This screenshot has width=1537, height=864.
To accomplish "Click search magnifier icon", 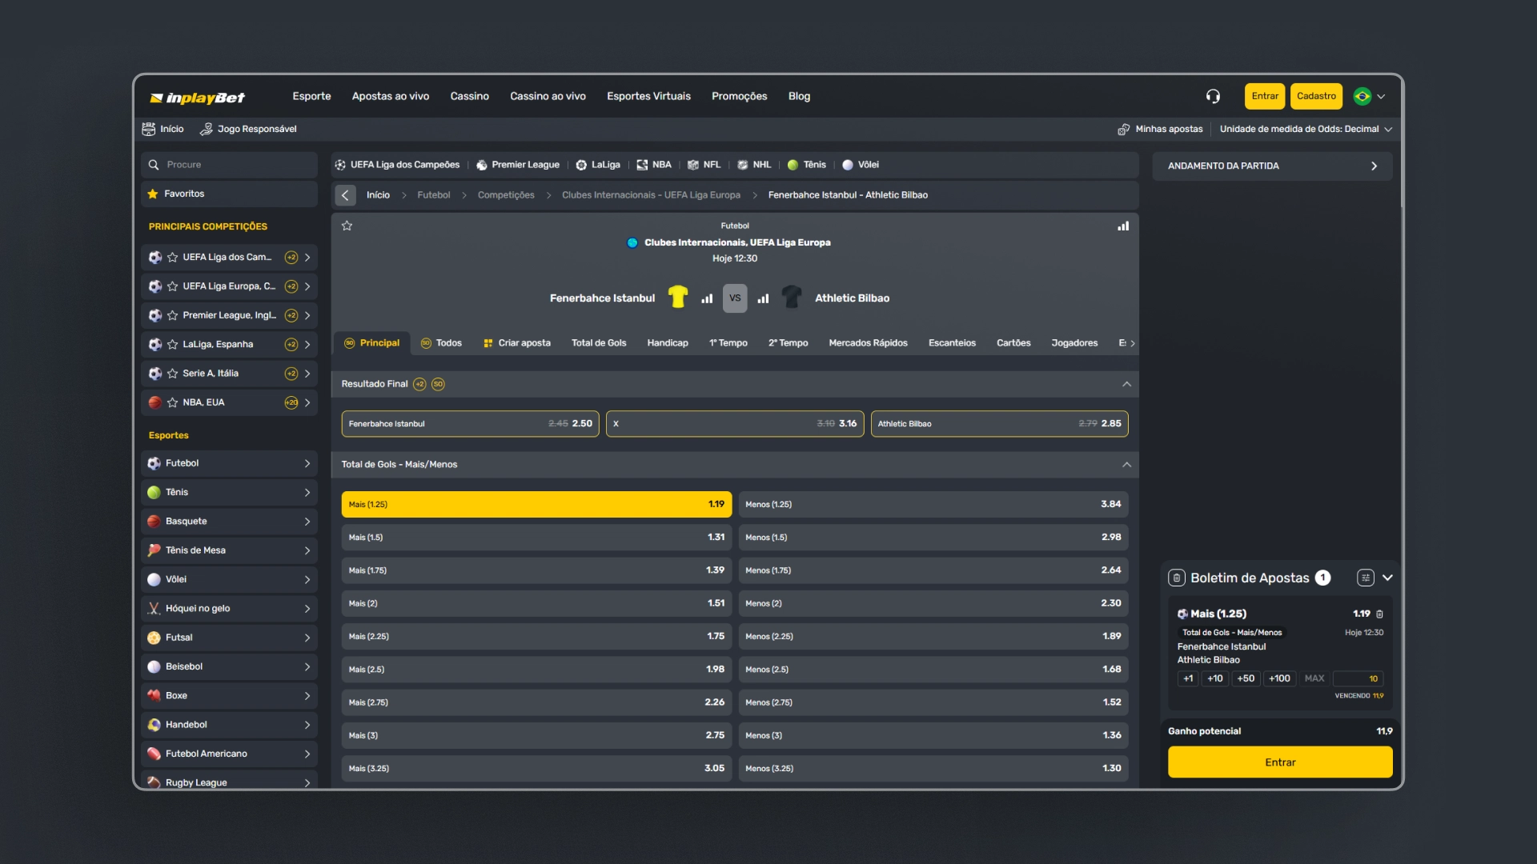I will (154, 165).
